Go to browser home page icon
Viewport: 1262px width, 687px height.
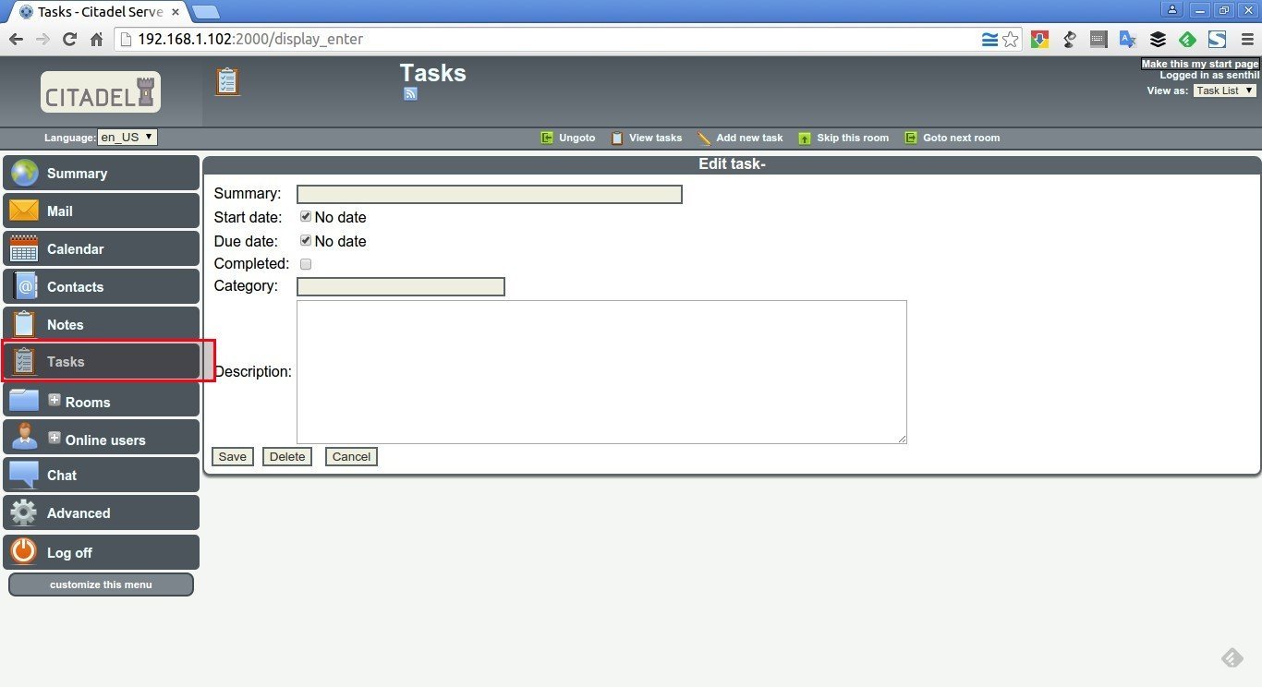96,39
